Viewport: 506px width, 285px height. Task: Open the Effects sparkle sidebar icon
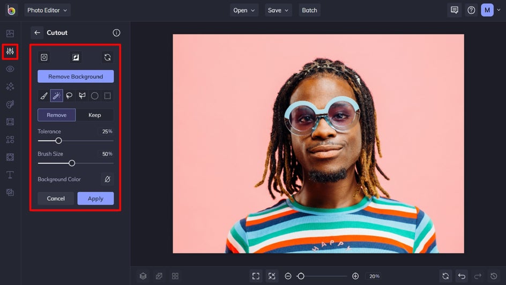pos(10,86)
